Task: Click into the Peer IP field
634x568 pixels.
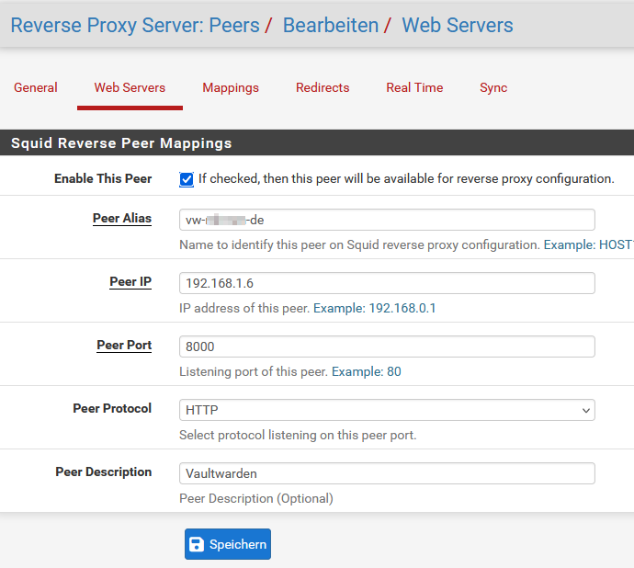Action: point(387,283)
